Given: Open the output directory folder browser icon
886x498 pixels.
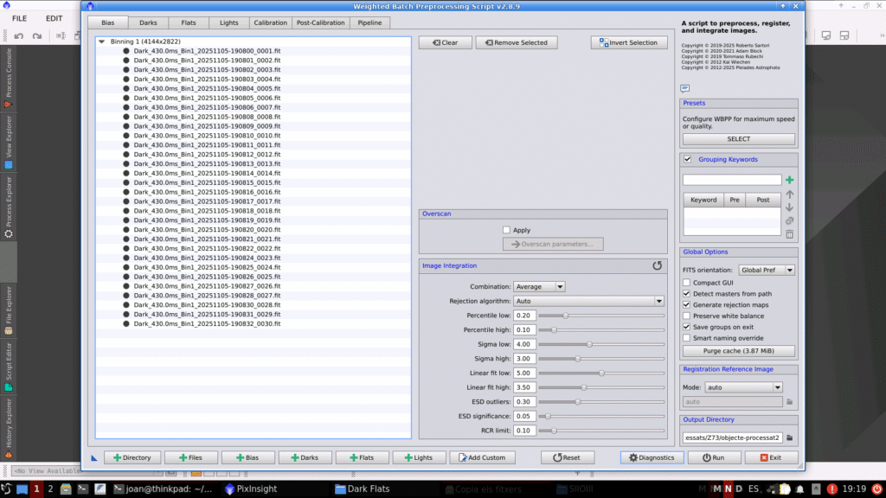Looking at the screenshot, I should point(789,437).
